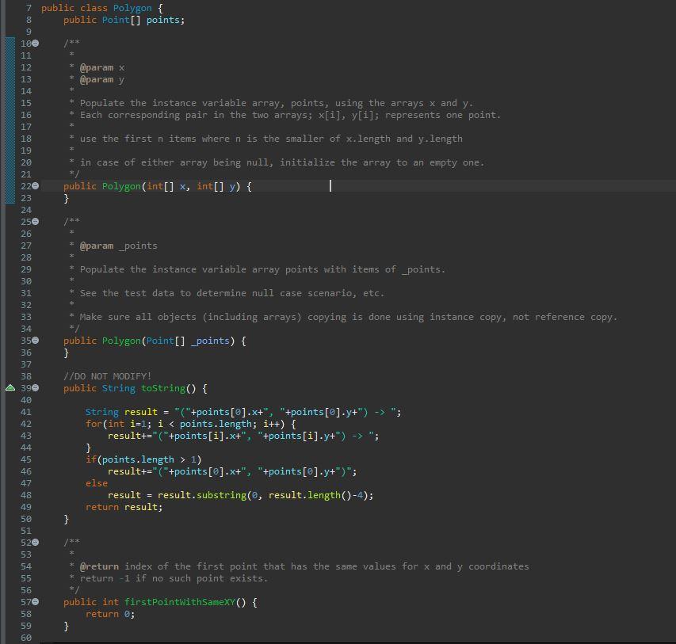Click the firstPointWithSameXY method name
The image size is (676, 644).
click(179, 602)
